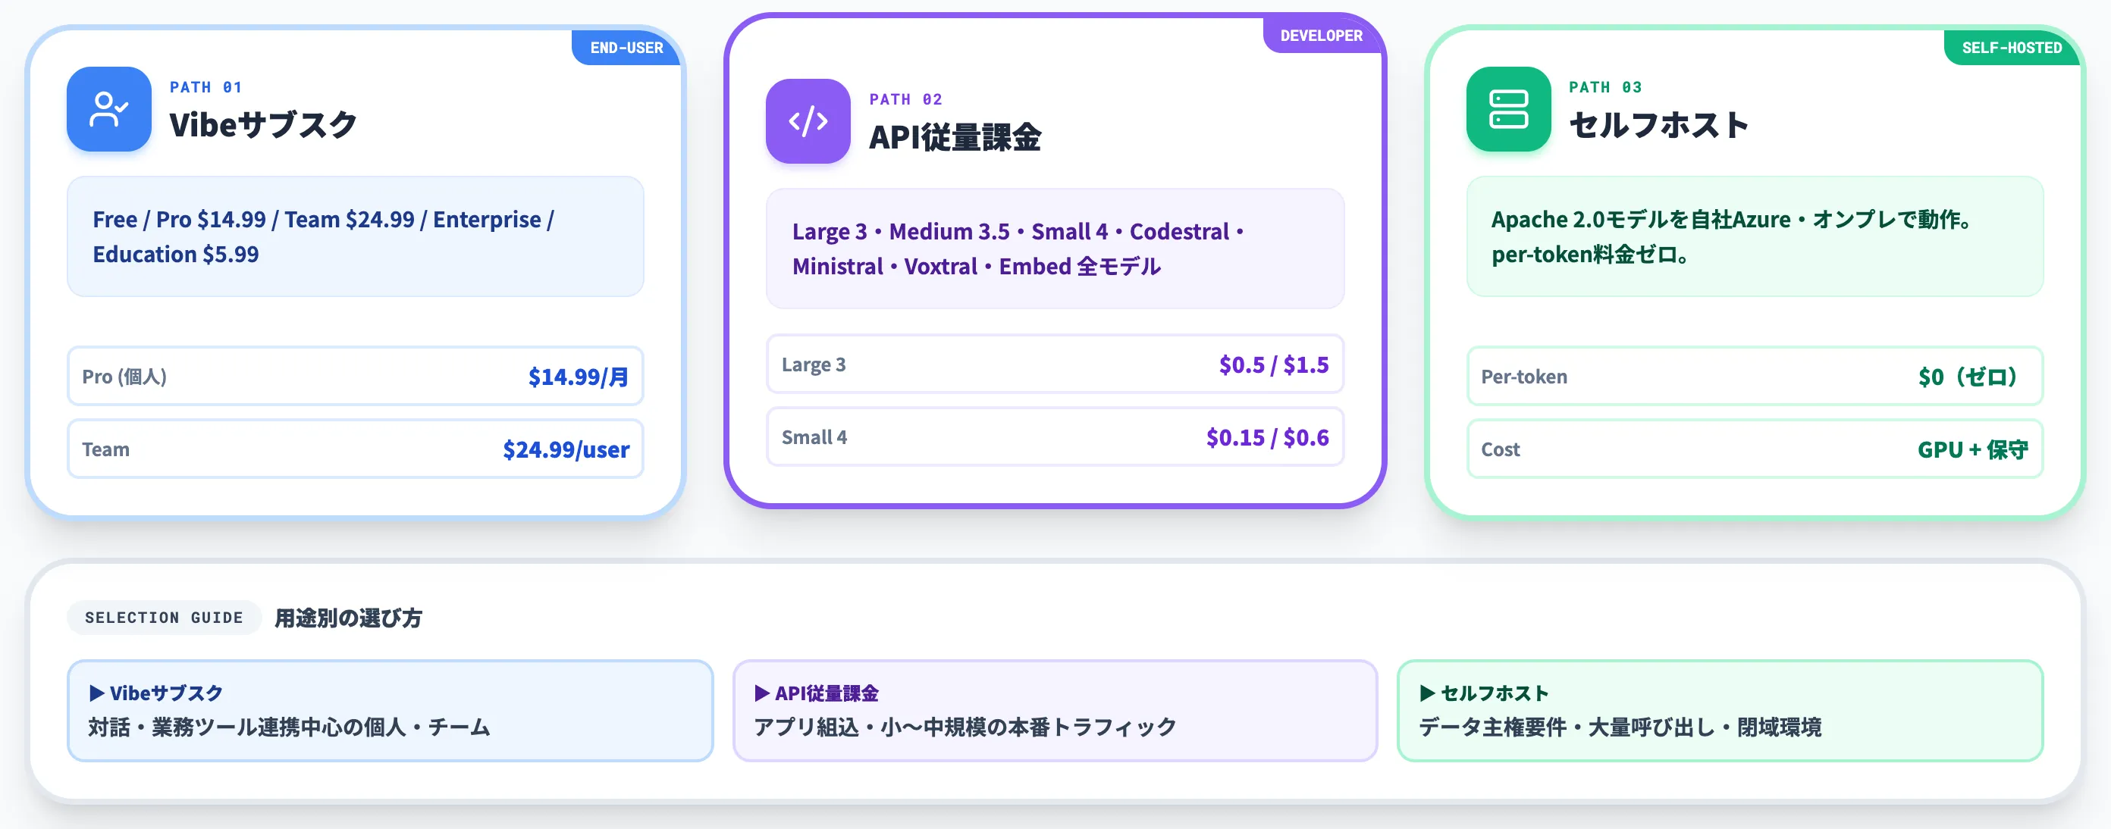This screenshot has height=829, width=2111.
Task: Click the DEVELOPER badge
Action: point(1322,35)
